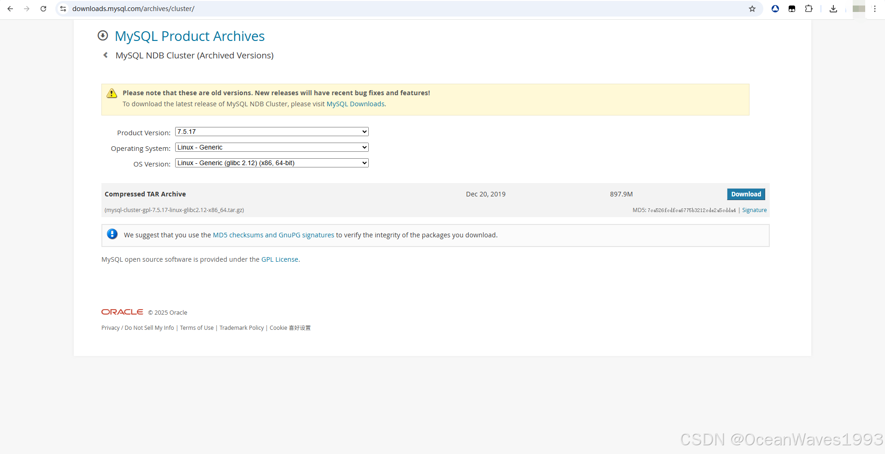
Task: Open the browser profile avatar
Action: pos(859,9)
